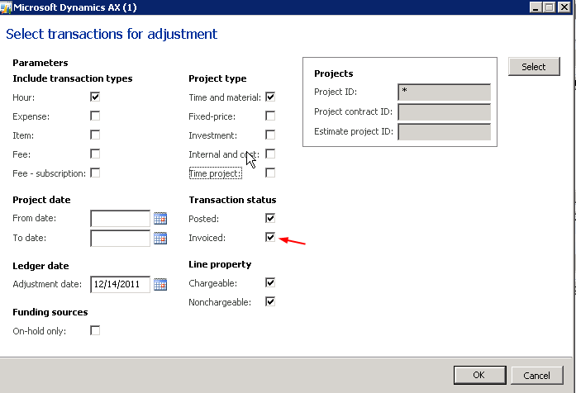
Task: Disable the Nonchargeable line property
Action: click(x=270, y=302)
